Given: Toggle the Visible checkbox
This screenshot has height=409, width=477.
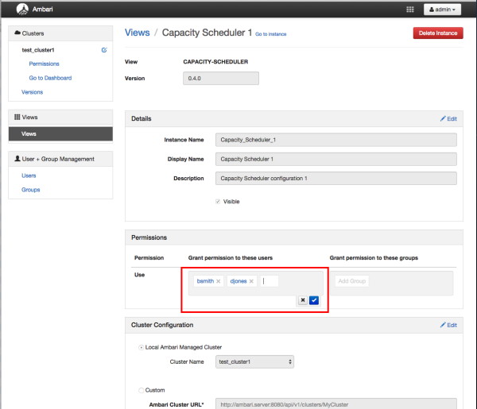Looking at the screenshot, I should tap(218, 202).
